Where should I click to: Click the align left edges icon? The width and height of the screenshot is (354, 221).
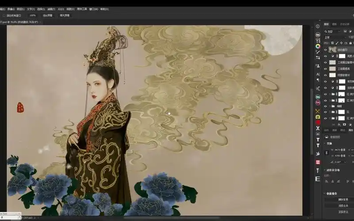pos(327,181)
